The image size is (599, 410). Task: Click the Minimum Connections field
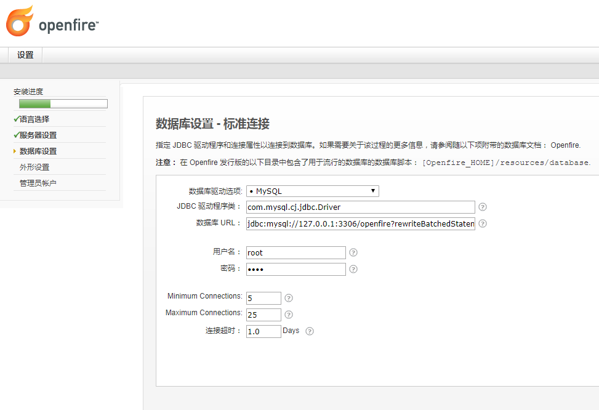(x=263, y=298)
